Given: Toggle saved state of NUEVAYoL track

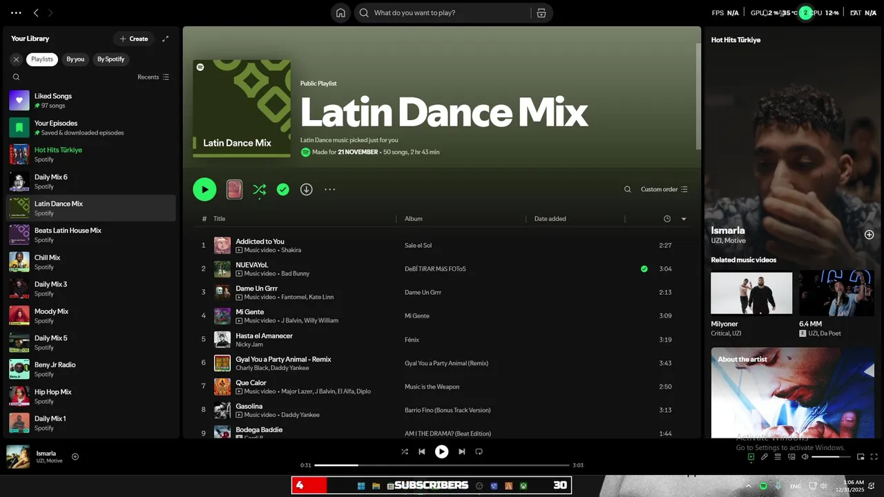Looking at the screenshot, I should 644,269.
